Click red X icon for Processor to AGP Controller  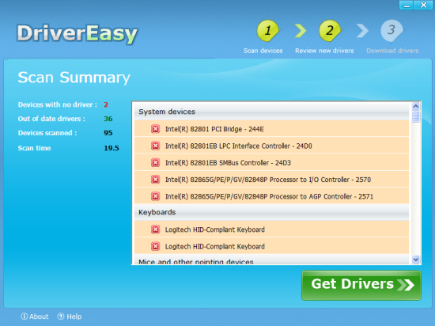coord(155,197)
